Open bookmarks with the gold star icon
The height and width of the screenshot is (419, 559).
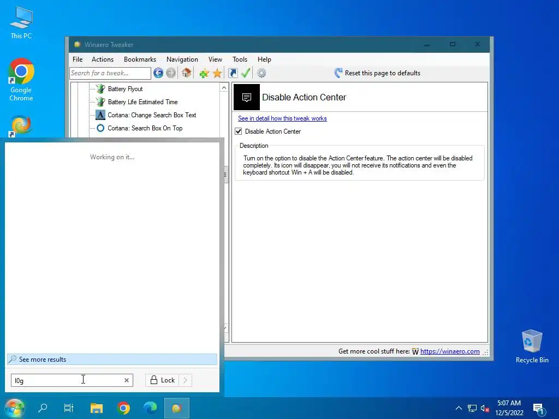[x=217, y=74]
